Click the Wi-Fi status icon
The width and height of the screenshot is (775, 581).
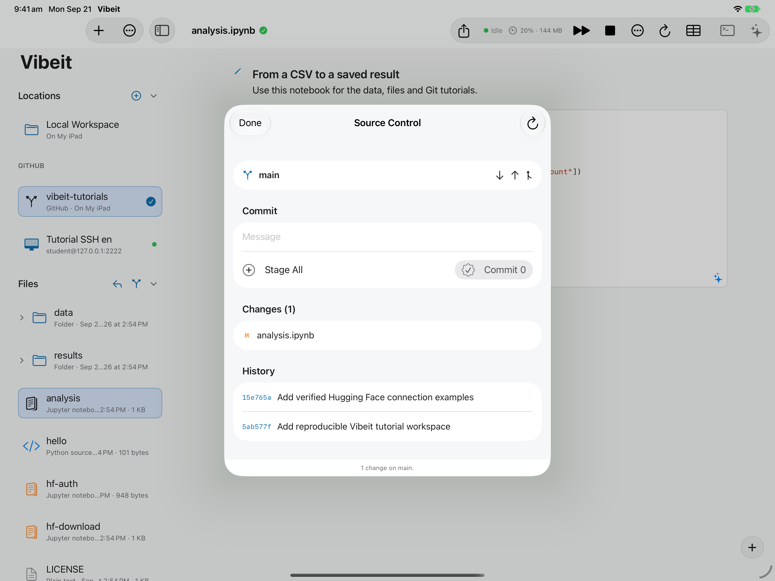click(x=738, y=9)
